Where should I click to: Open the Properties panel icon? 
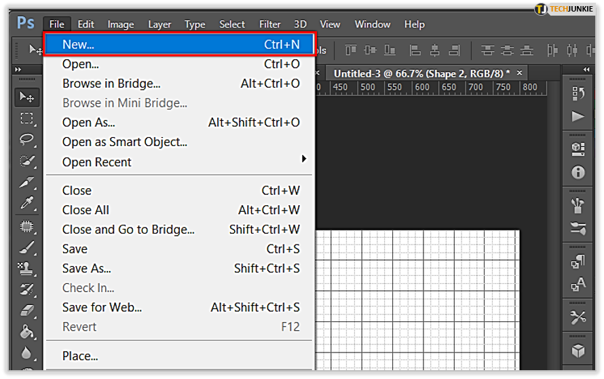click(x=578, y=149)
